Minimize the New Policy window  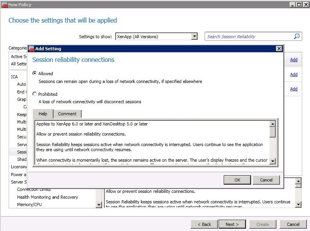tap(292, 5)
